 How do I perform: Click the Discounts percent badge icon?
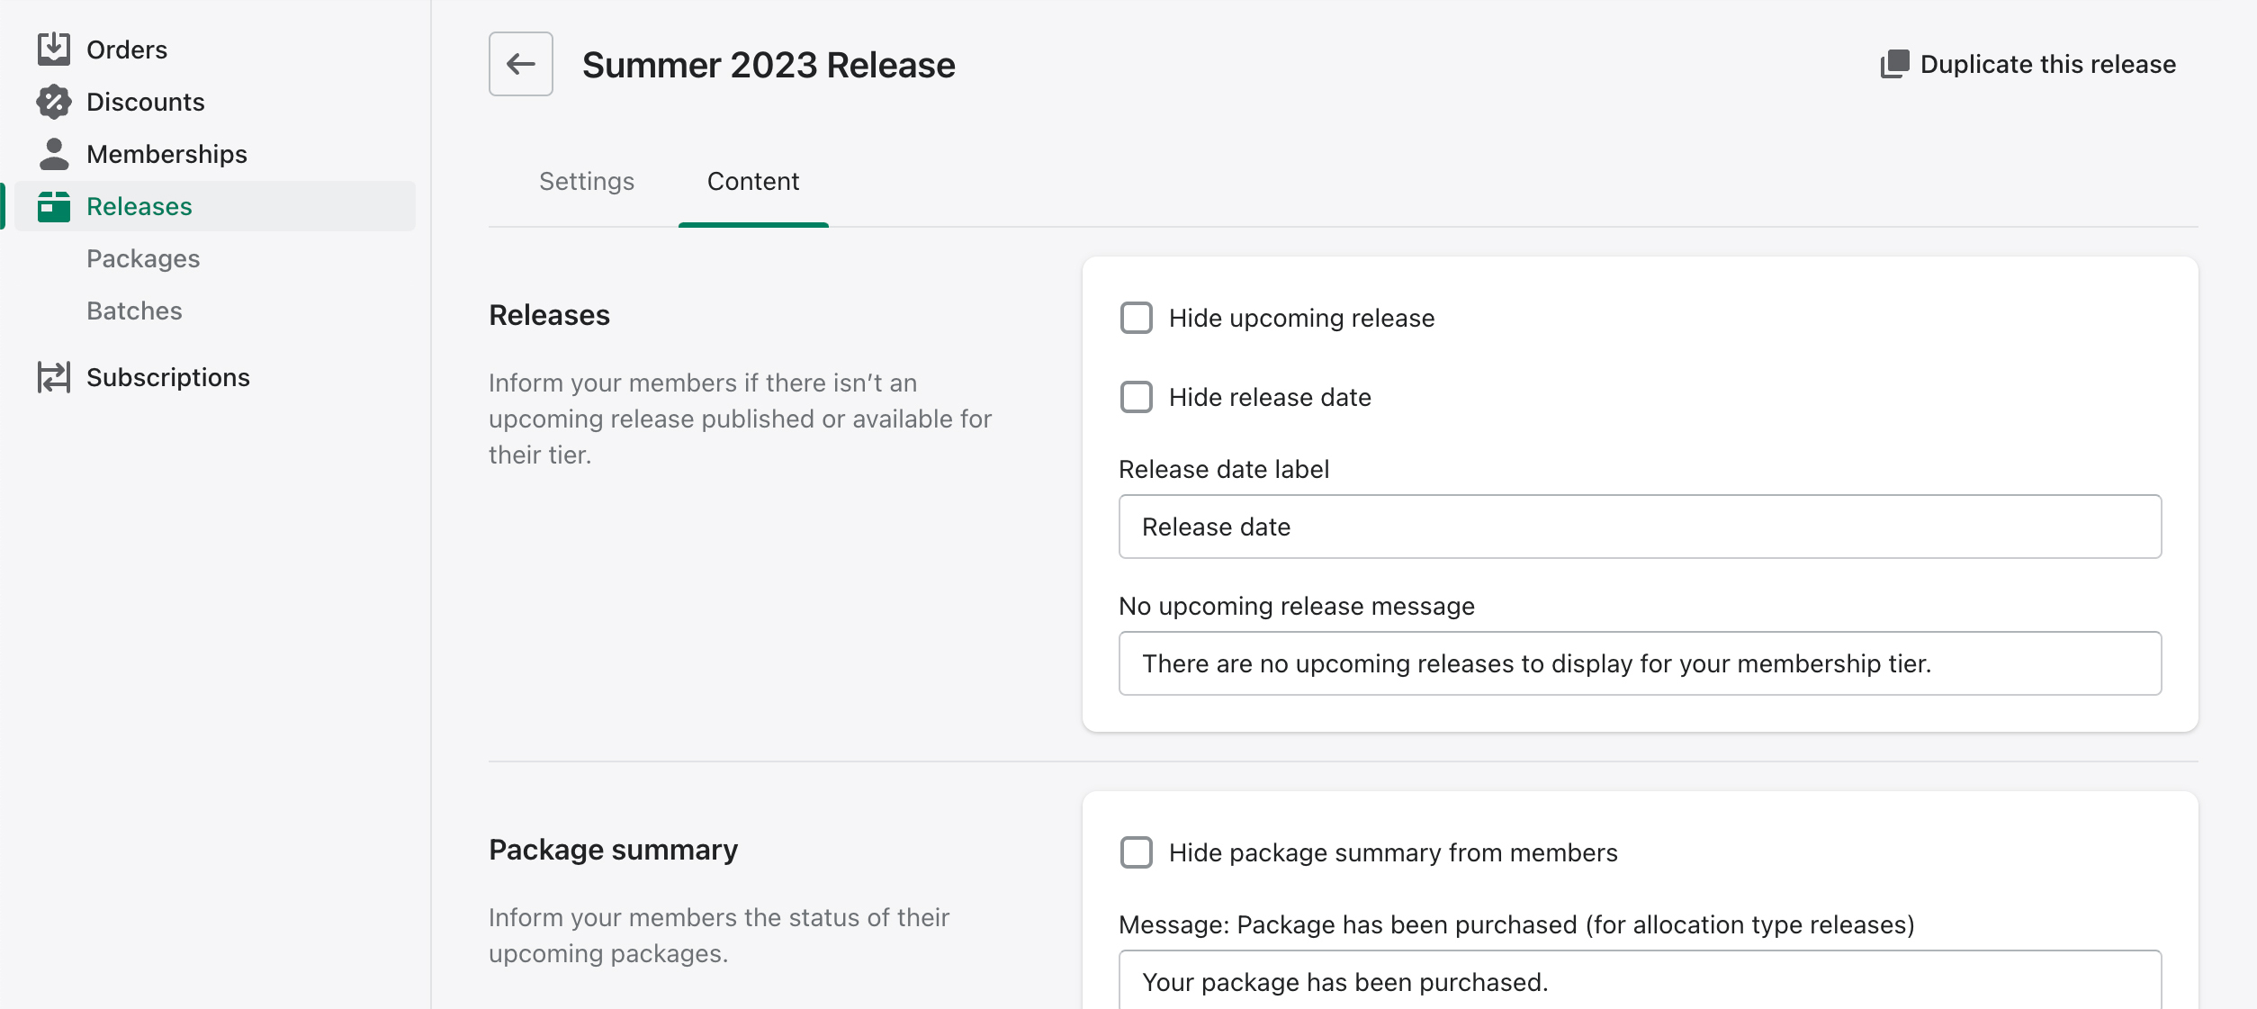tap(53, 102)
